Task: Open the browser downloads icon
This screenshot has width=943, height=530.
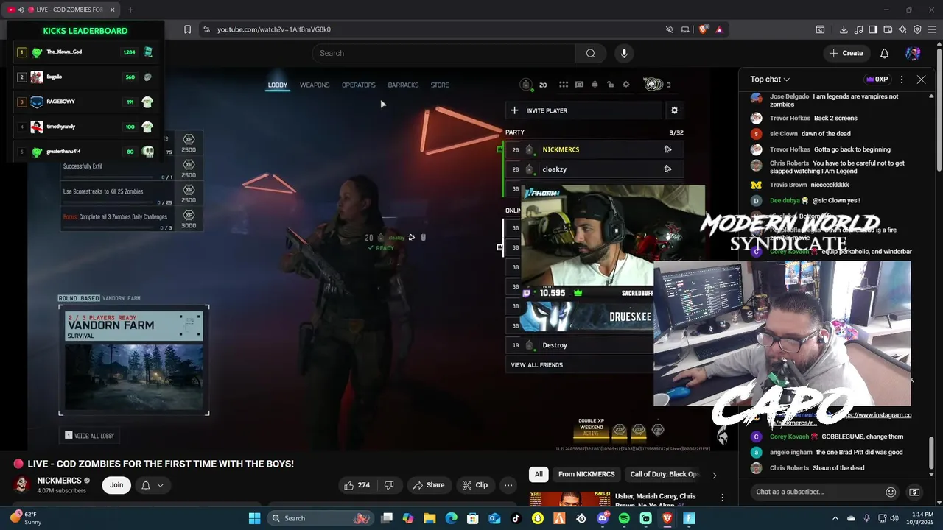Action: point(844,29)
